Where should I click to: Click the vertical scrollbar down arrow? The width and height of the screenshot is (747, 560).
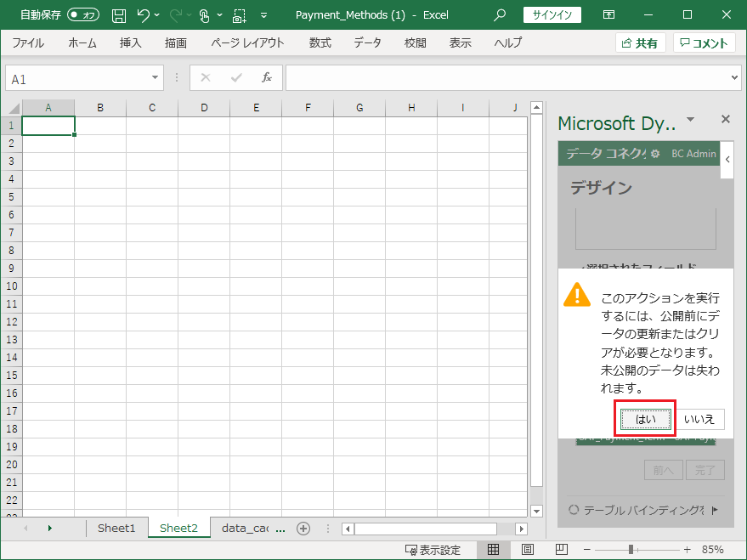tap(536, 511)
